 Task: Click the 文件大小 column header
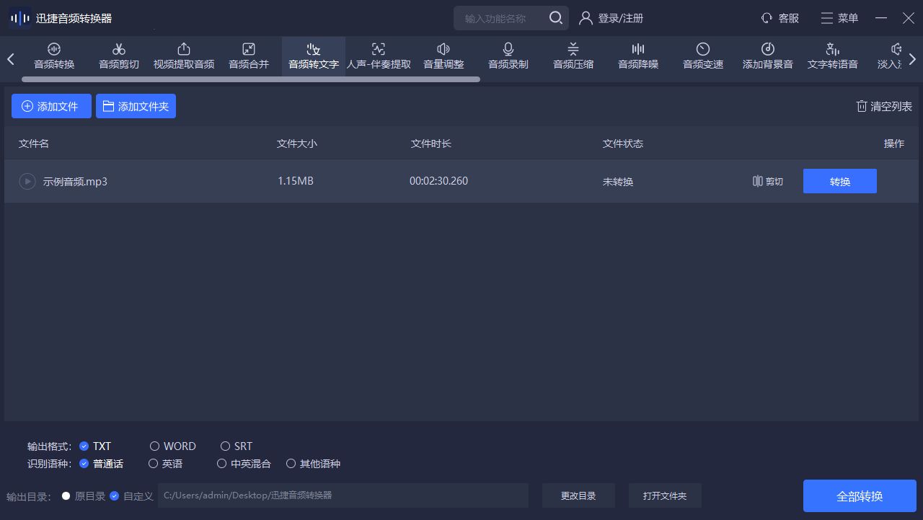297,144
